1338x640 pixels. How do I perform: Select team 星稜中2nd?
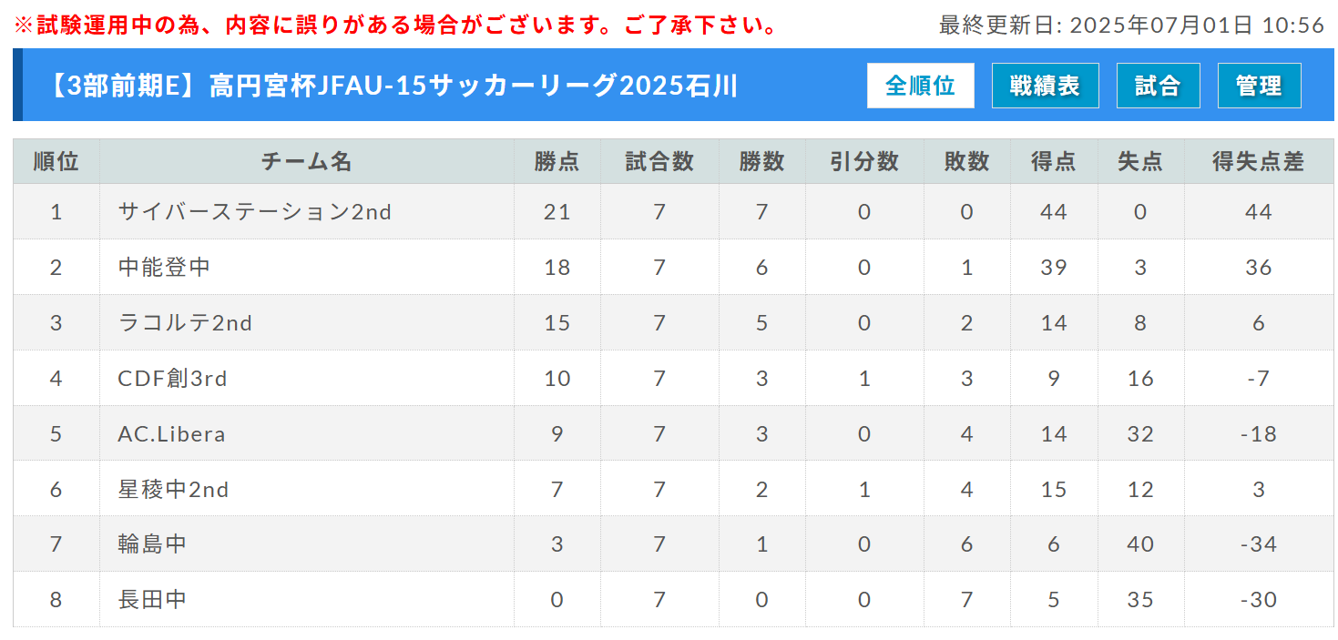click(x=173, y=490)
